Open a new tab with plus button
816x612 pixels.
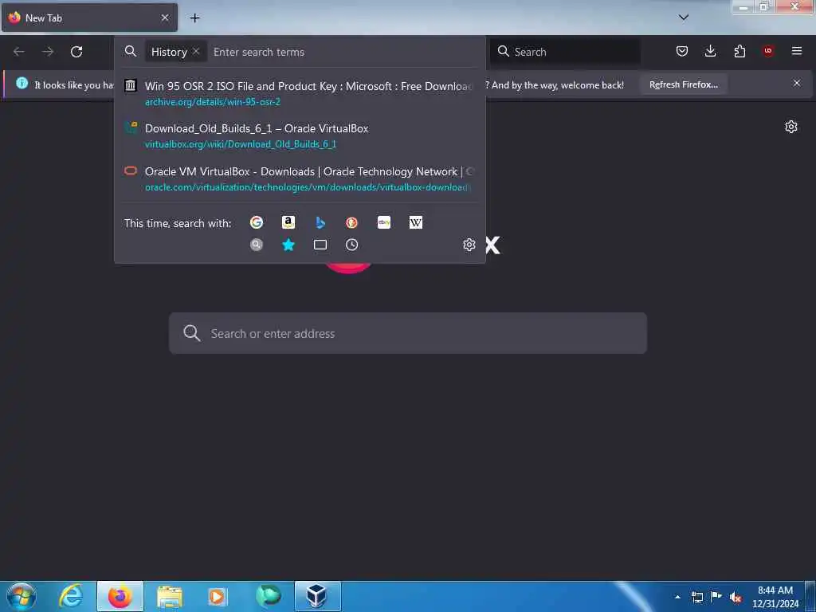coord(194,18)
